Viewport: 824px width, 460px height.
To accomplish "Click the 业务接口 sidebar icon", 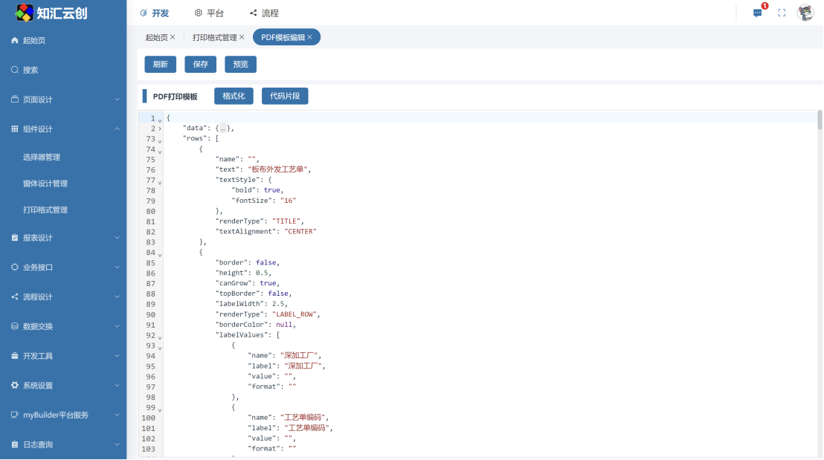I will click(15, 267).
